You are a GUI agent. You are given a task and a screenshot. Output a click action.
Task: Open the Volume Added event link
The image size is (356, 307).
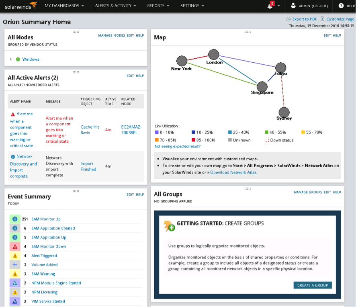tap(45, 265)
